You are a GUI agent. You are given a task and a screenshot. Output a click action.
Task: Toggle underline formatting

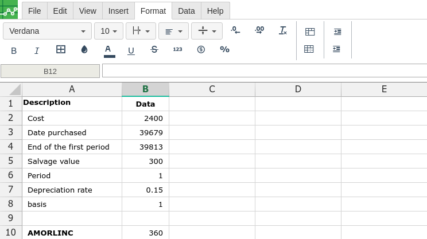(x=131, y=50)
